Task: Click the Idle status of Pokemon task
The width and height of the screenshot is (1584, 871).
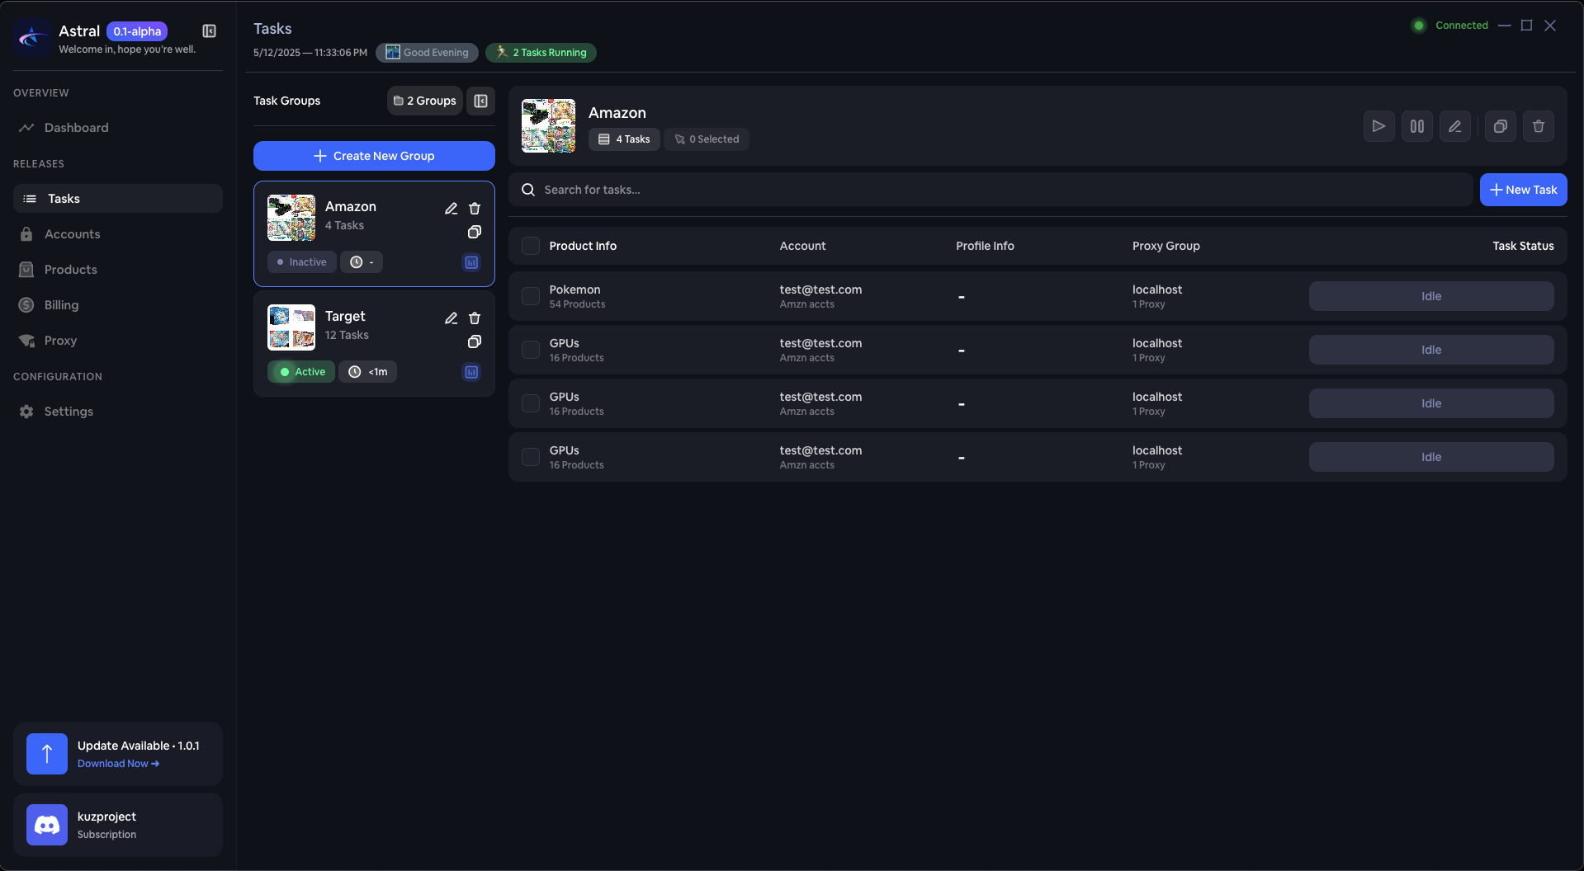Action: 1431,296
